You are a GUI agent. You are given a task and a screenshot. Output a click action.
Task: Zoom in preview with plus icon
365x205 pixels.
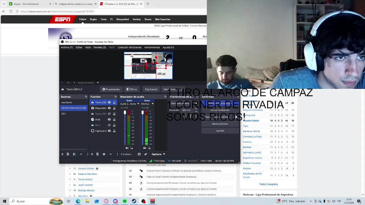(74, 83)
